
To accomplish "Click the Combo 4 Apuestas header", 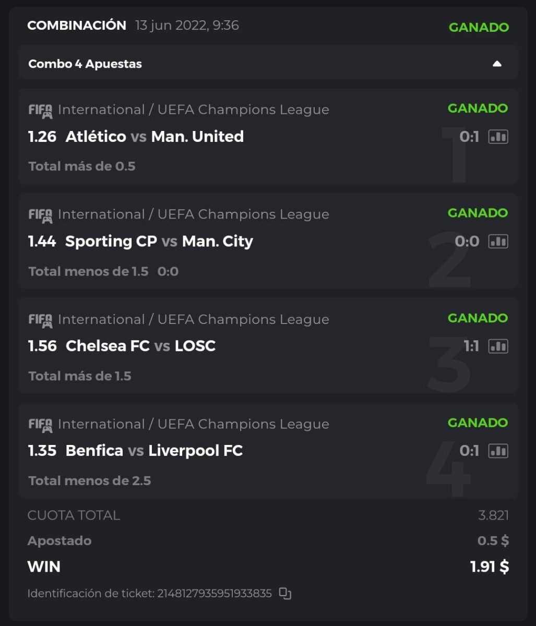I will [x=85, y=64].
